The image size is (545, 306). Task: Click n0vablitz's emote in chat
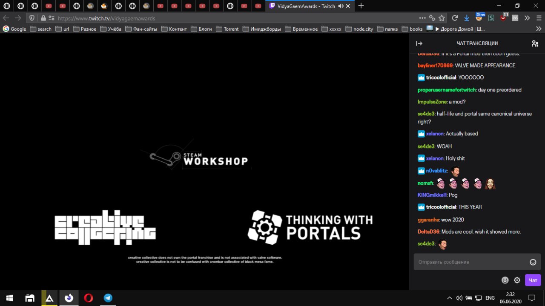pos(455,171)
